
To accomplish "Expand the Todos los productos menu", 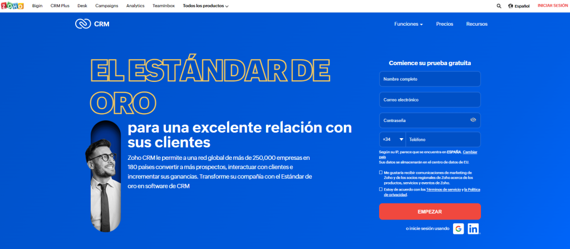I will pos(206,6).
